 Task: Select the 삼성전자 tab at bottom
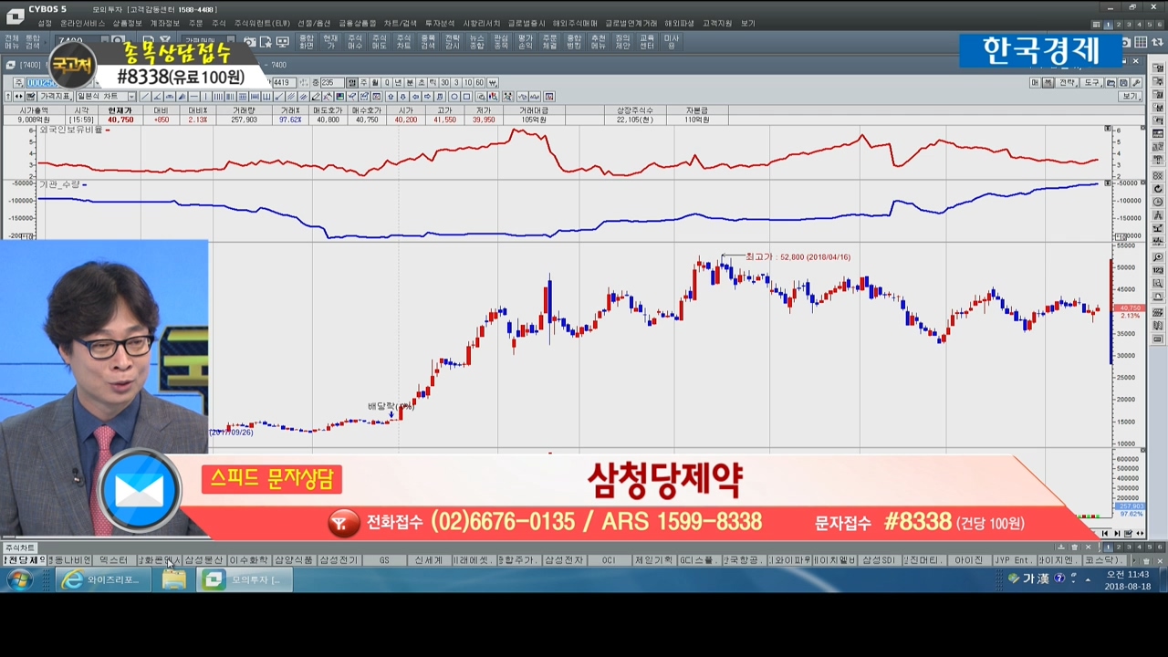[x=564, y=560]
